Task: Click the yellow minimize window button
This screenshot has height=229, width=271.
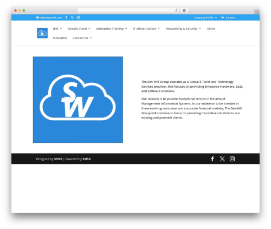Action: 20,10
